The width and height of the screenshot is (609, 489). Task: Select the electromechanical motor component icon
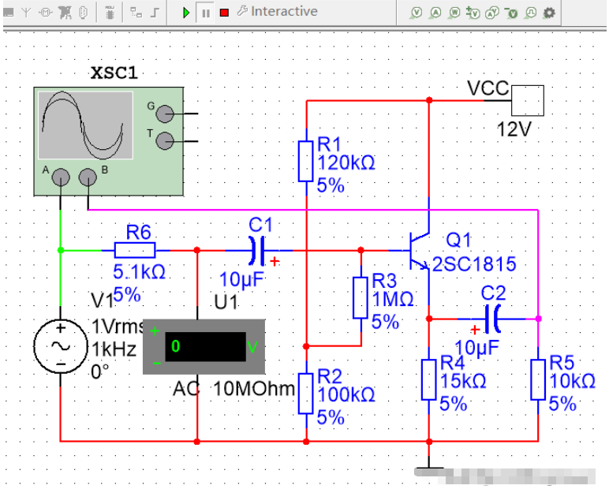[46, 13]
